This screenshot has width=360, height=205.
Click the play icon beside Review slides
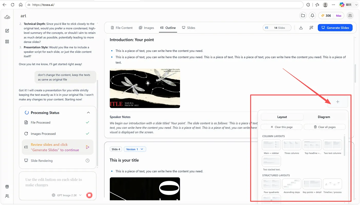(87, 147)
